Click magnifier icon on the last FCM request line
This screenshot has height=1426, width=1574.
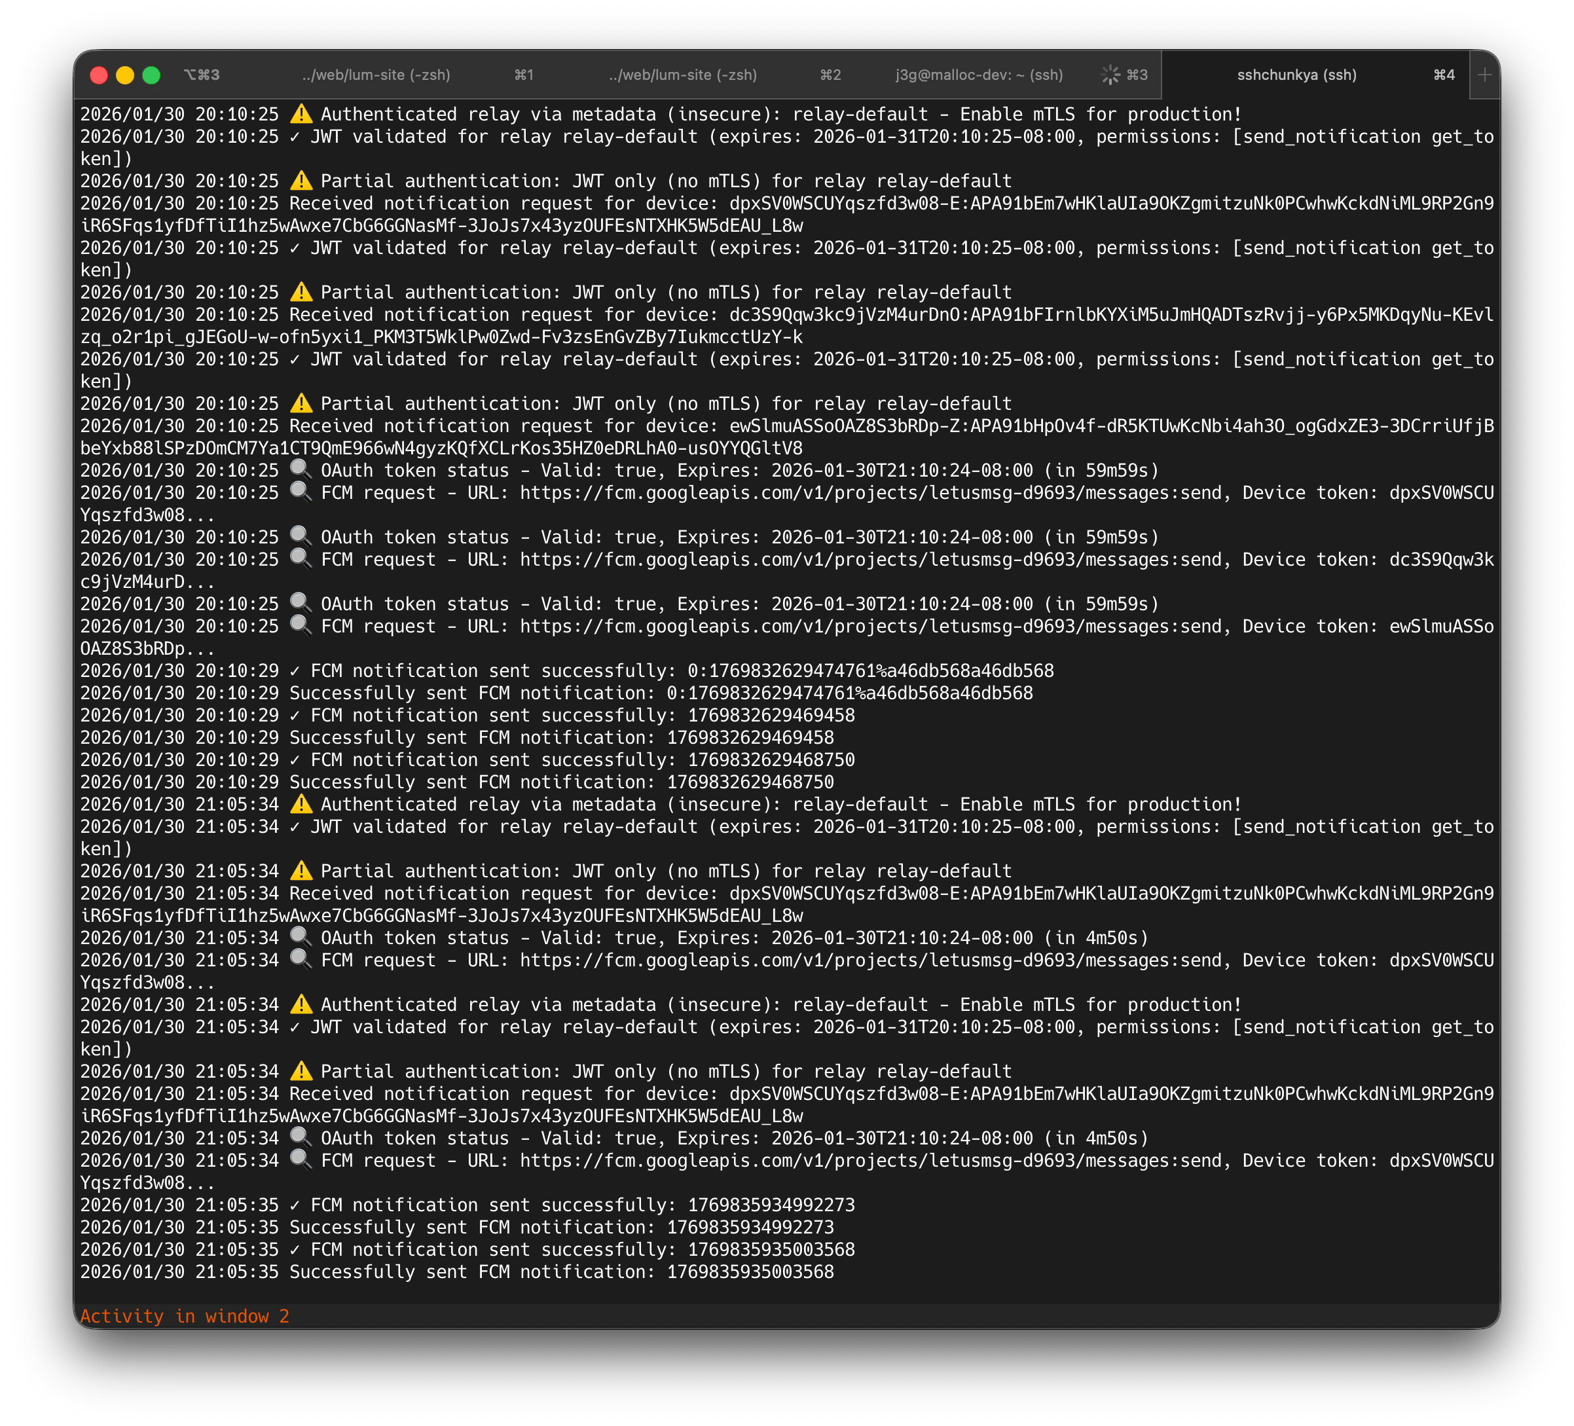point(300,1160)
